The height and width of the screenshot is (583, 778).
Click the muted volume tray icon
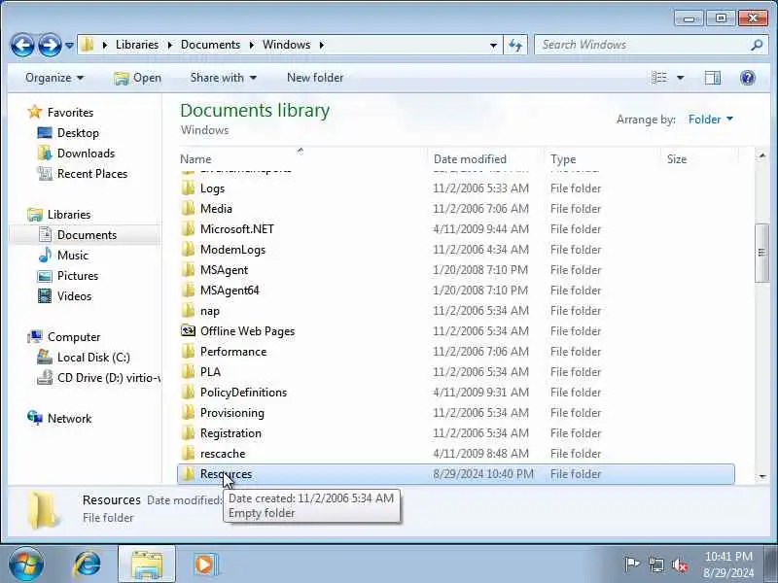point(680,565)
